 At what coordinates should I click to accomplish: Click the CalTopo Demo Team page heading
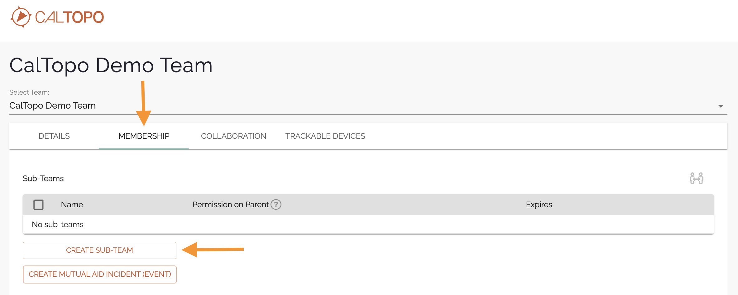pos(111,65)
